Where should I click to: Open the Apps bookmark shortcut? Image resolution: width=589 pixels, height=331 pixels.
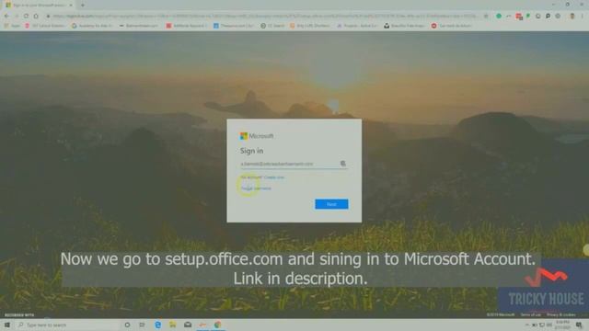[x=12, y=26]
